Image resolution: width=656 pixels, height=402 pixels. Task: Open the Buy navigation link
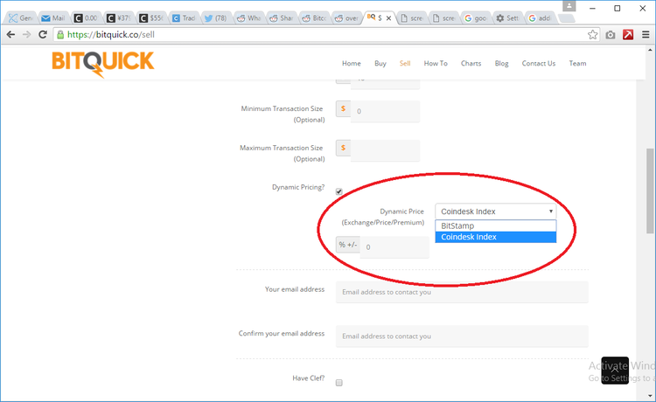380,64
